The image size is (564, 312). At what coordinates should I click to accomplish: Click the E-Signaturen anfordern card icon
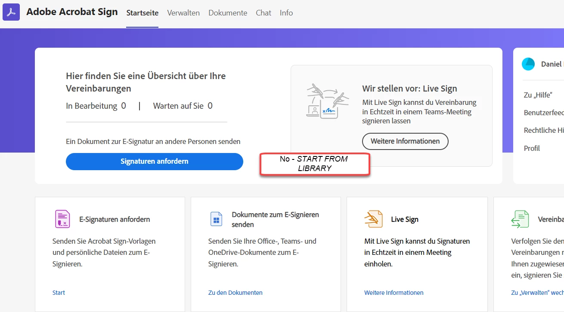click(62, 219)
